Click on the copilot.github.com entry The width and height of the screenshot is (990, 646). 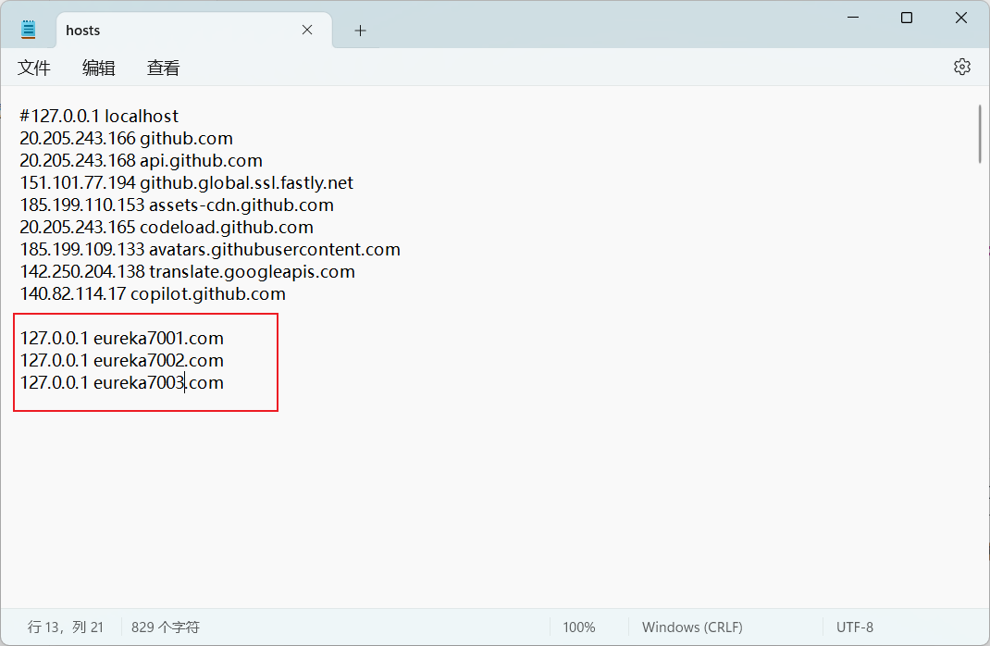tap(207, 294)
